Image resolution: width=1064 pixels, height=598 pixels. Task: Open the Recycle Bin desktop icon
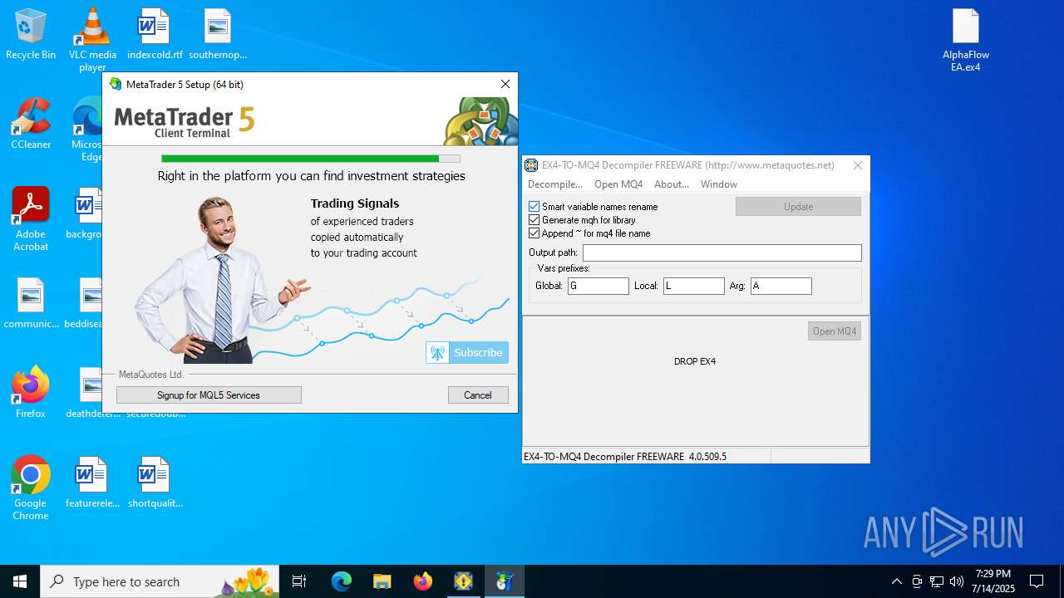point(31,34)
